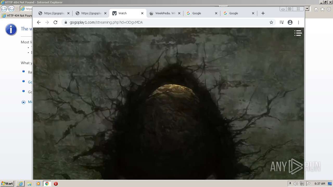333x187 pixels.
Task: Show hidden system tray icons
Action: point(290,184)
